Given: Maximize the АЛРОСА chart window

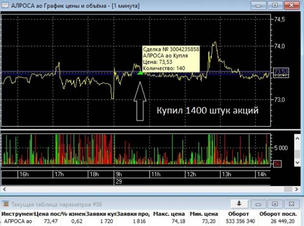Looking at the screenshot, I should 275,5.
